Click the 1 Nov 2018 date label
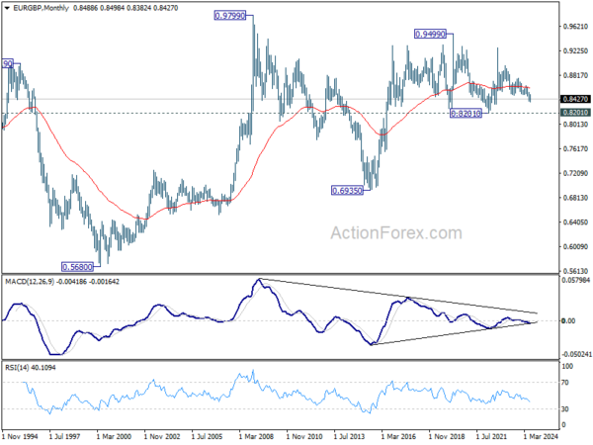 (x=447, y=437)
